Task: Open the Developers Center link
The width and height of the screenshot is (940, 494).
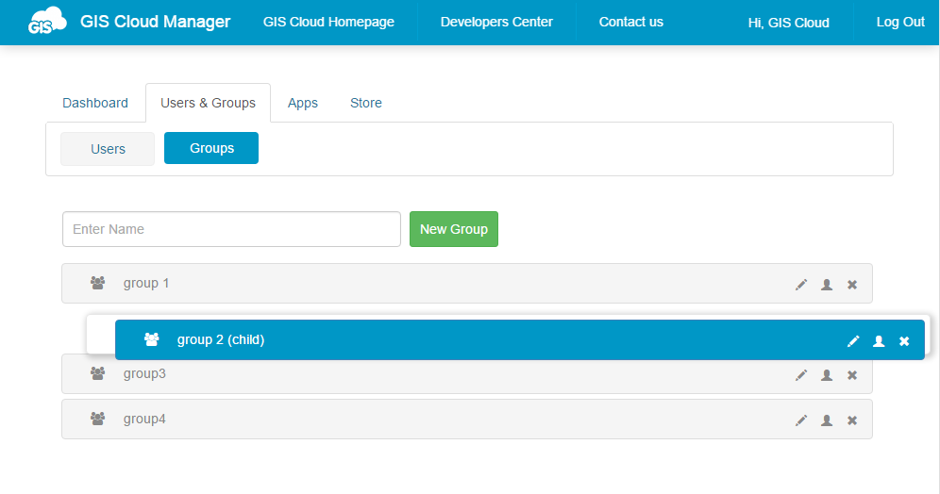Action: point(496,23)
